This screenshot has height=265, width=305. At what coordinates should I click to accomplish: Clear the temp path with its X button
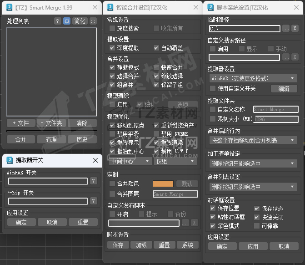tap(295, 29)
